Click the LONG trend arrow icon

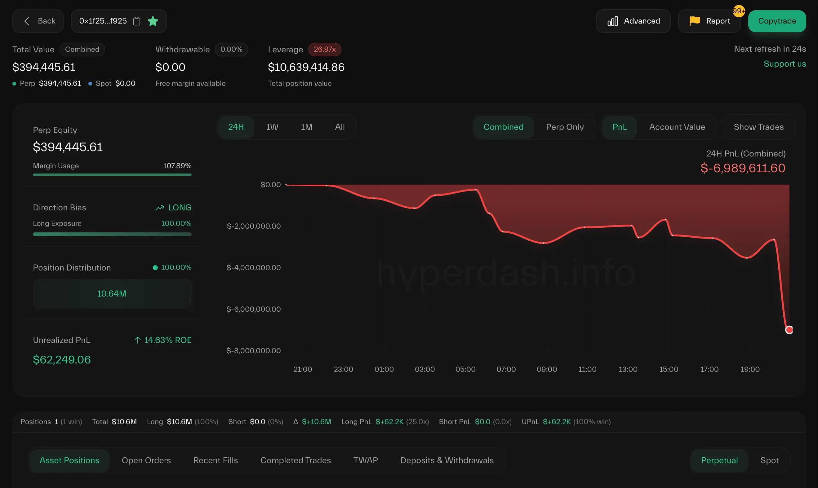point(160,208)
